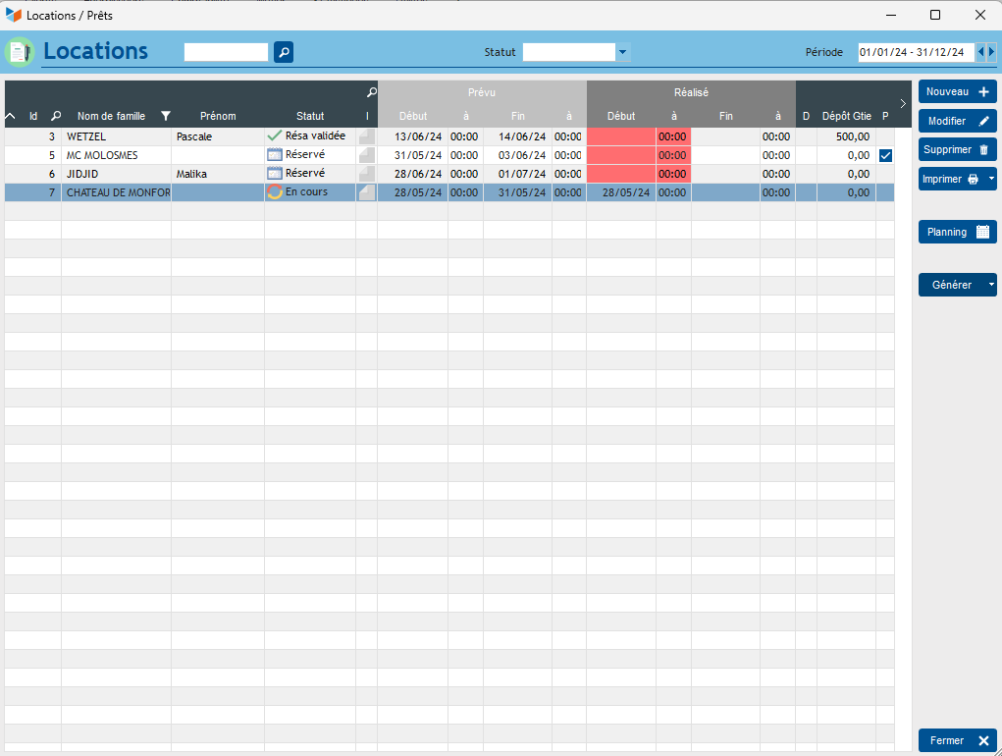Click the search magnifier button beside the search field
The image size is (1002, 756).
pyautogui.click(x=283, y=52)
